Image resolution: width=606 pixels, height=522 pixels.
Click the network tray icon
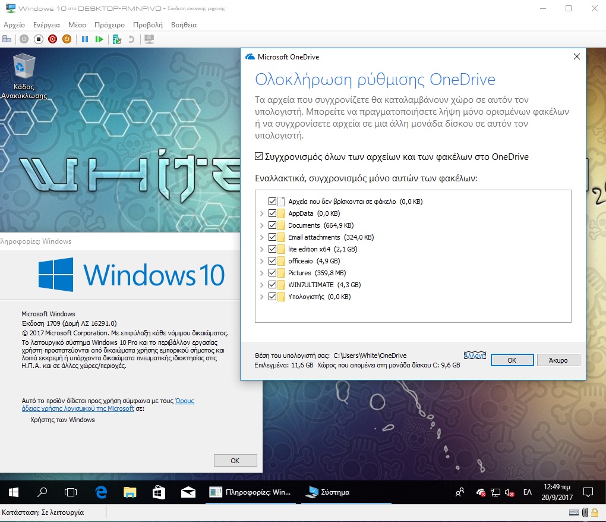(x=495, y=492)
